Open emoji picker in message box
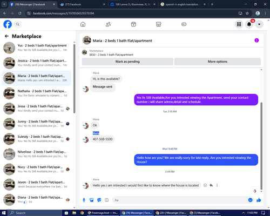Image resolution: width=270 pixels, height=216 pixels. (250, 200)
